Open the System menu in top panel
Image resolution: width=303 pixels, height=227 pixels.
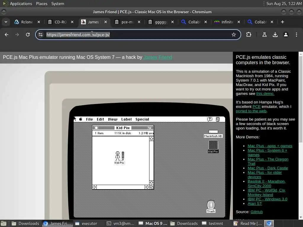pyautogui.click(x=58, y=4)
